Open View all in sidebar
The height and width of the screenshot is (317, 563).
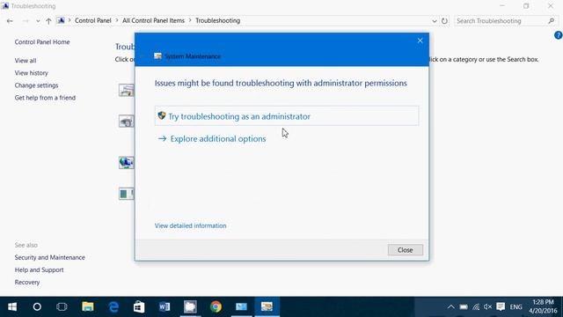26,61
